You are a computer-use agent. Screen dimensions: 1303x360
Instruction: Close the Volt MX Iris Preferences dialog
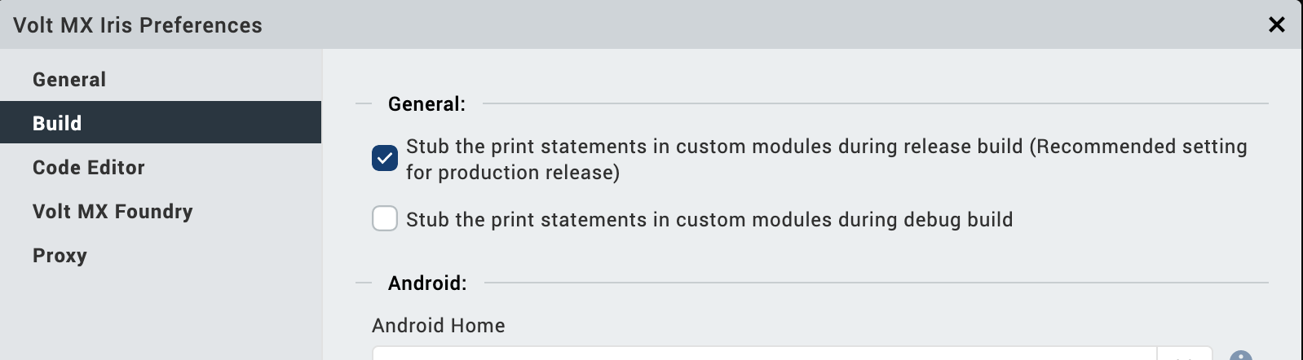pyautogui.click(x=1276, y=25)
